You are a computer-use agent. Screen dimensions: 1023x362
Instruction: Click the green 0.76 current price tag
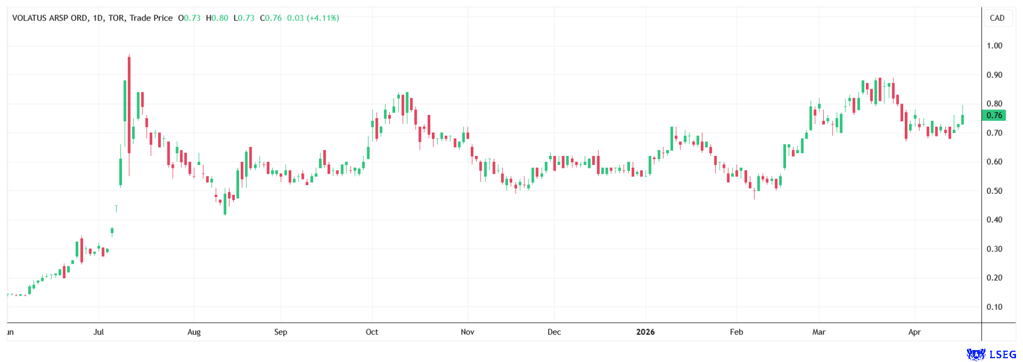click(994, 115)
